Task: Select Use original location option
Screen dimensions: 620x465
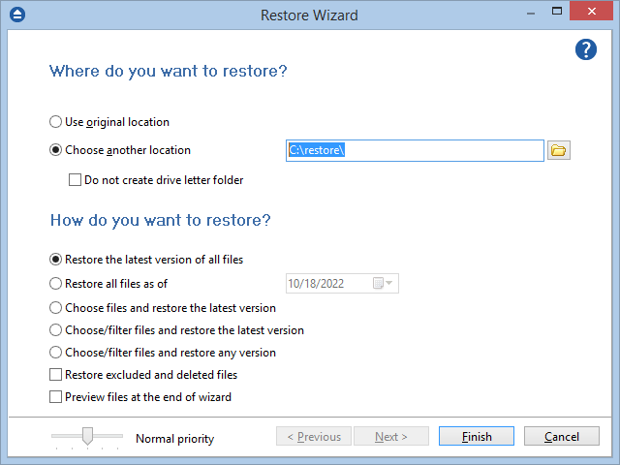Action: [x=55, y=122]
